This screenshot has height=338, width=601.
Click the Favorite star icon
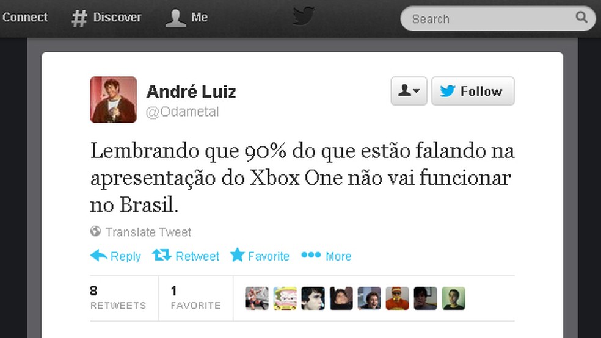pyautogui.click(x=237, y=254)
